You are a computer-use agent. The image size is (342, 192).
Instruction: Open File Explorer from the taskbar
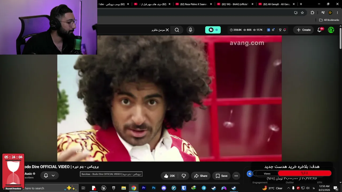pyautogui.click(x=124, y=188)
